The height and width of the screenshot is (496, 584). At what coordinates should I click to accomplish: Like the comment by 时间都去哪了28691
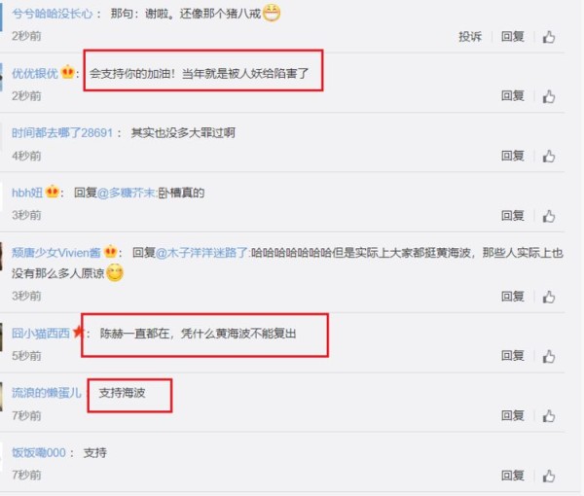tap(549, 157)
